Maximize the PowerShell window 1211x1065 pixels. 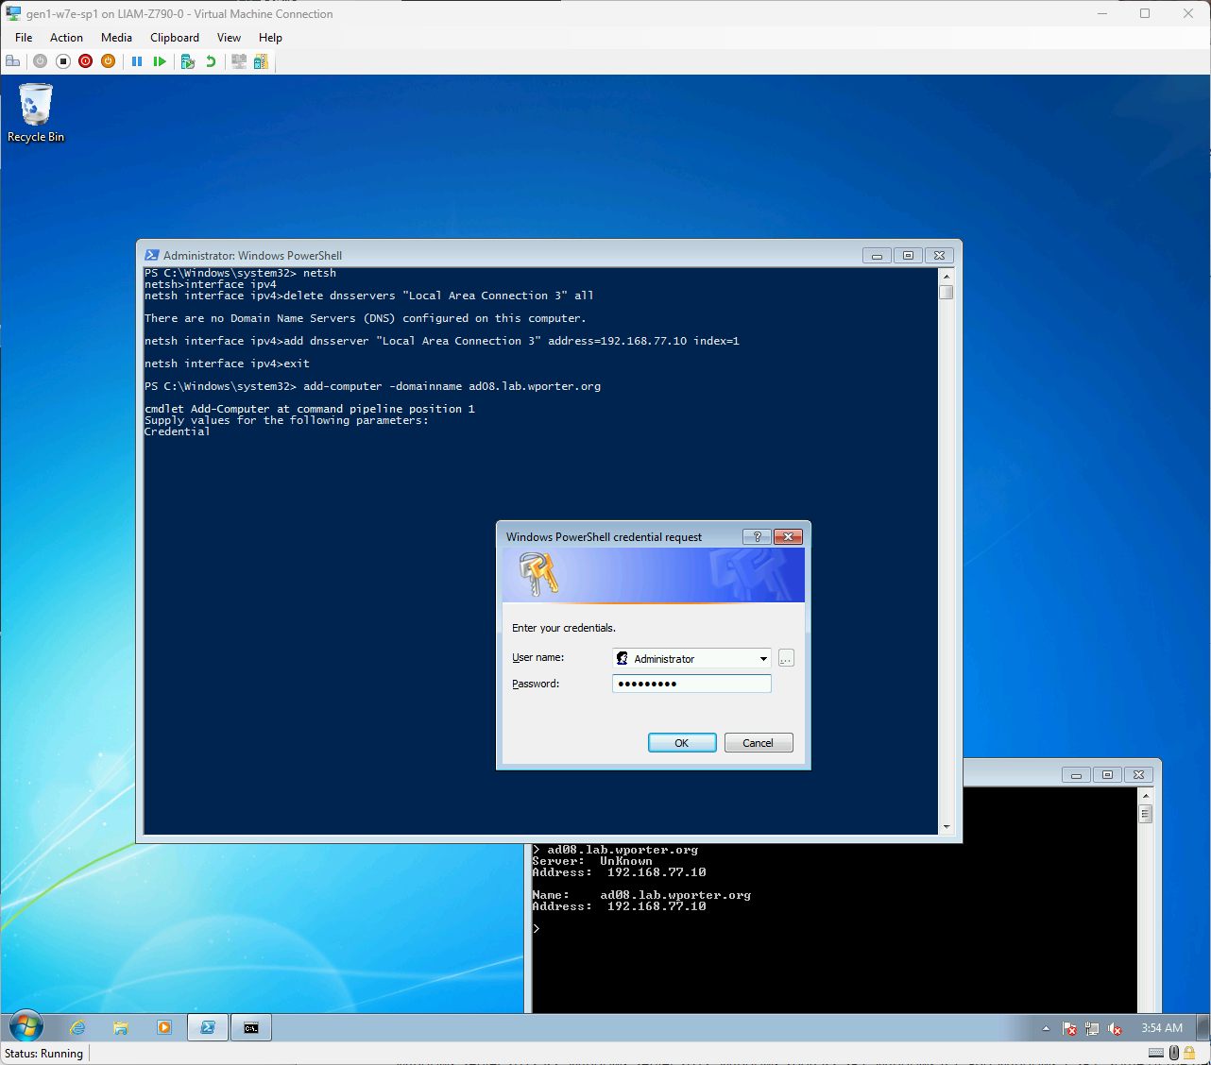(x=908, y=255)
